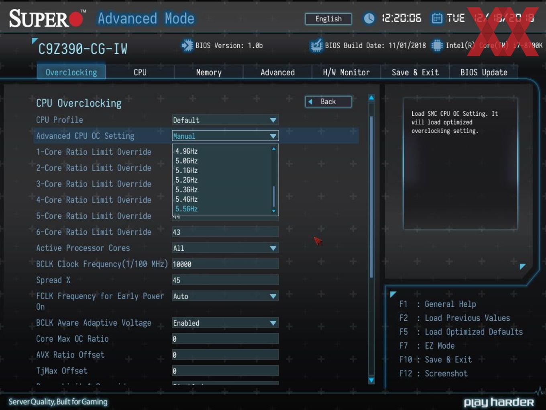Open the H/W Monitor tab
This screenshot has height=410, width=546.
coord(346,72)
